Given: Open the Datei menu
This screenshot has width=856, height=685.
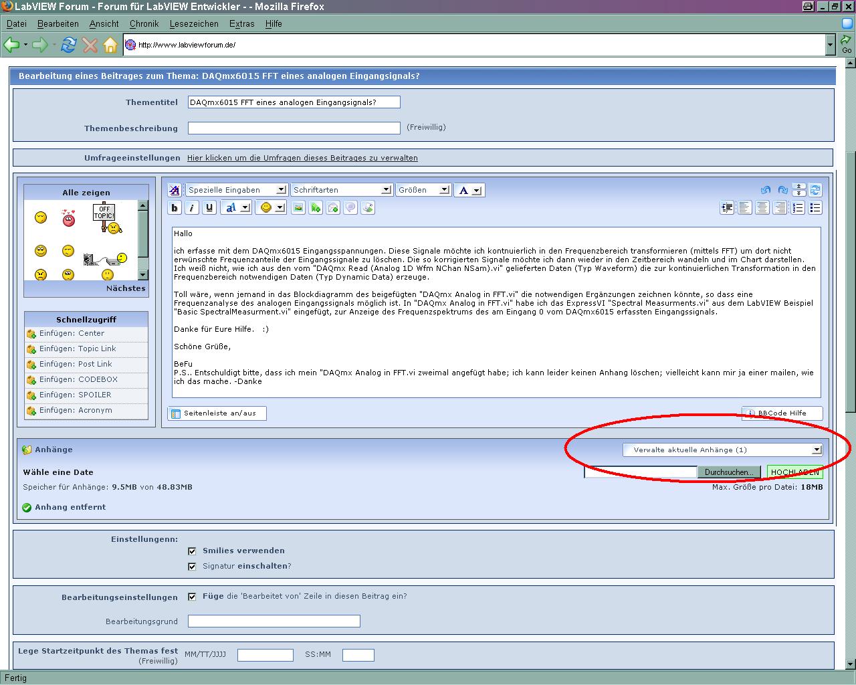Looking at the screenshot, I should pyautogui.click(x=17, y=23).
